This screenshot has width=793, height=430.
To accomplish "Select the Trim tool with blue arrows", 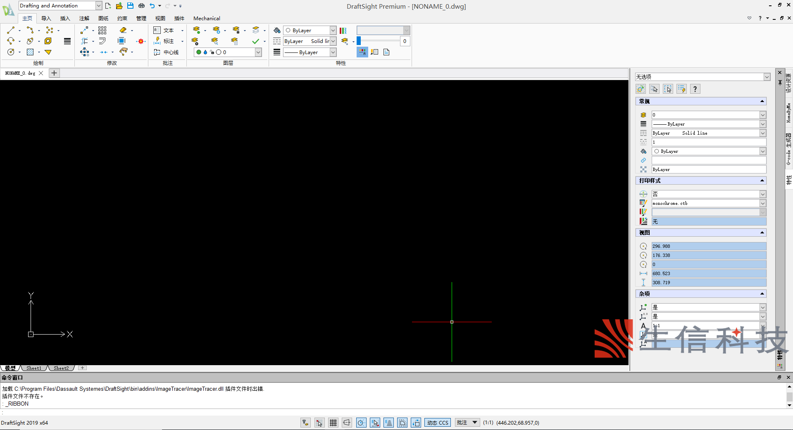I will (x=104, y=52).
